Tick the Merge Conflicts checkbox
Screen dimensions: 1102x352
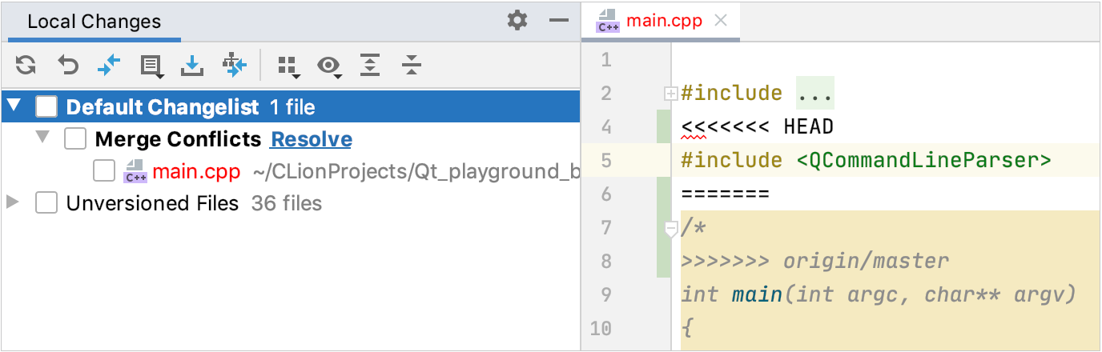pos(75,139)
